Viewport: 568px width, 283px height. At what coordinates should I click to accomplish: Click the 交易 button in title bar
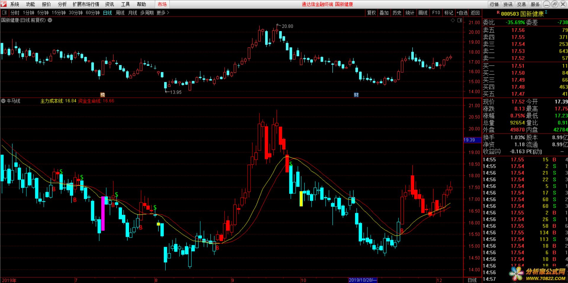point(521,4)
